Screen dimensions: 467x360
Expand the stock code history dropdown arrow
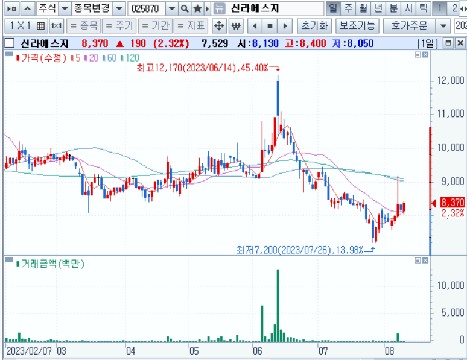(172, 8)
